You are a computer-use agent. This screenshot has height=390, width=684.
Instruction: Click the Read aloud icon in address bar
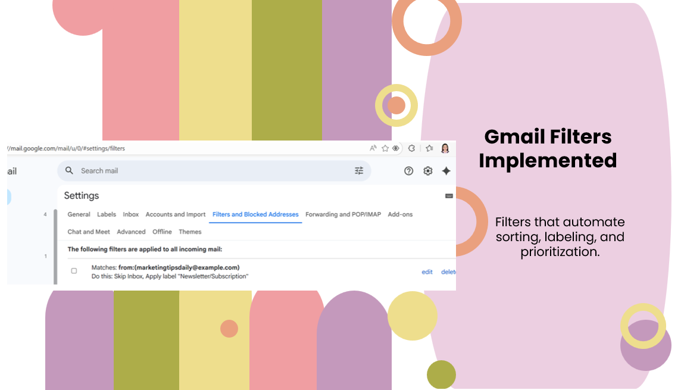click(373, 148)
